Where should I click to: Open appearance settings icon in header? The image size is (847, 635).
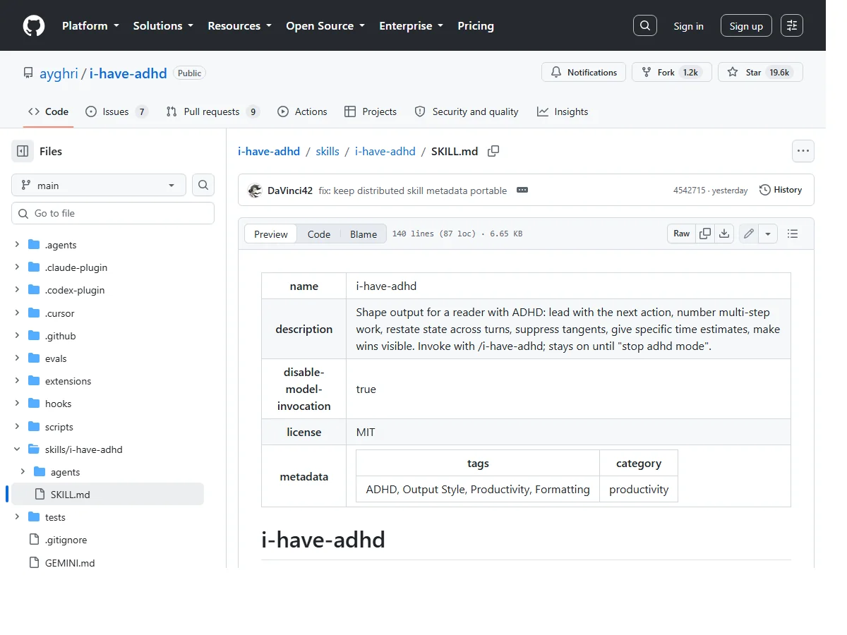click(792, 25)
